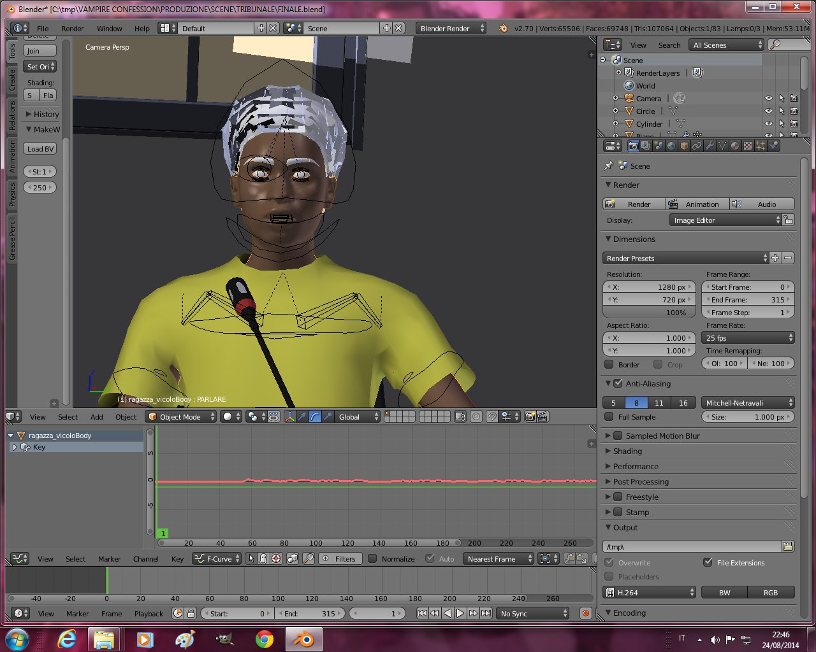Open the Render Presets dropdown
The width and height of the screenshot is (816, 652).
pos(686,258)
